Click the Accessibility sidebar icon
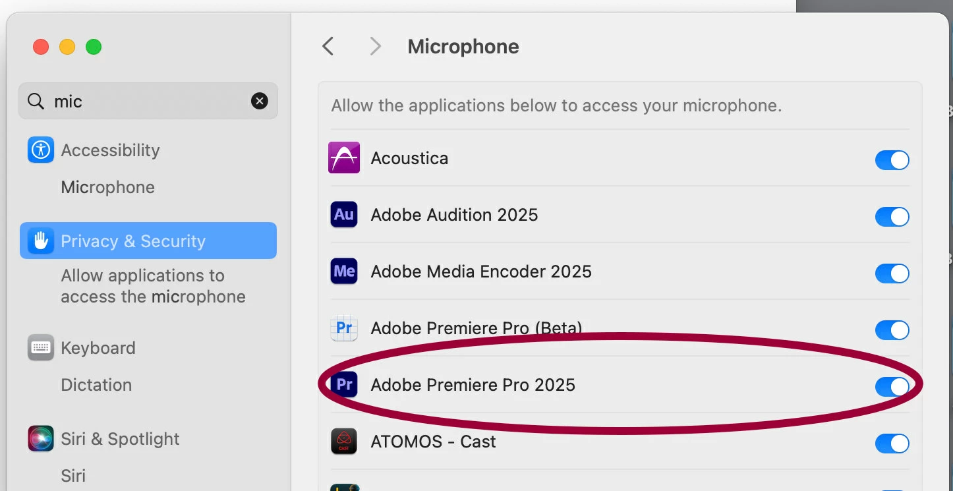Viewport: 953px width, 491px height. pos(41,150)
